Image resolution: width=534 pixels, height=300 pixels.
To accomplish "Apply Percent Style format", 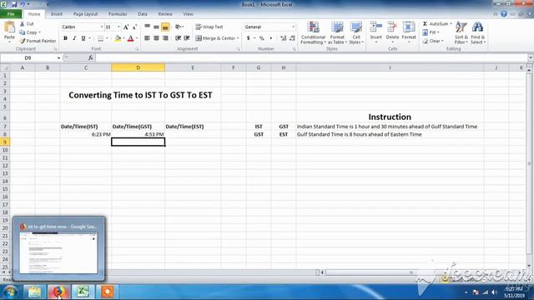I will point(261,38).
